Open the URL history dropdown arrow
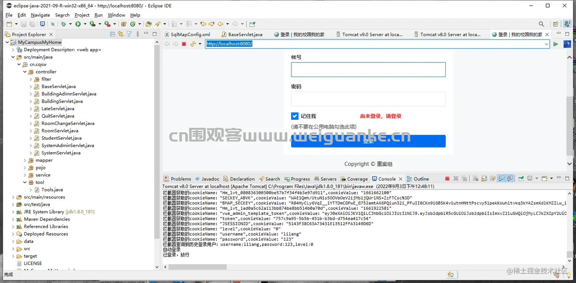 [547, 44]
